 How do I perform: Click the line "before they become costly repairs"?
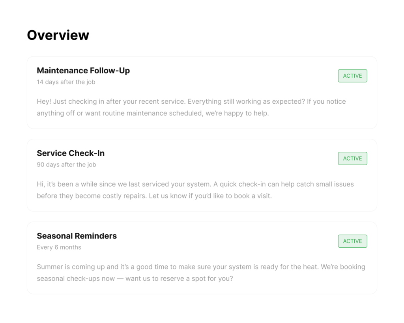coord(154,196)
